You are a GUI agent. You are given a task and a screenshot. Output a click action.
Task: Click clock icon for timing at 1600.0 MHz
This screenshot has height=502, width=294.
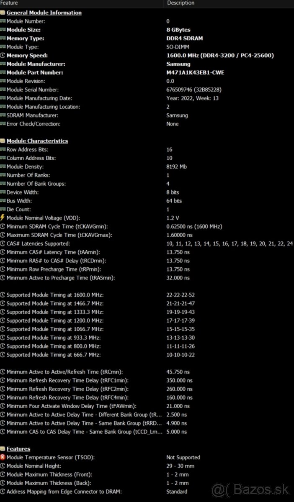coord(3,295)
